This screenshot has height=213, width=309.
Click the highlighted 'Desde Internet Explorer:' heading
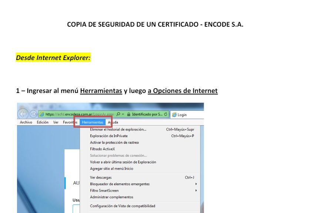53,57
